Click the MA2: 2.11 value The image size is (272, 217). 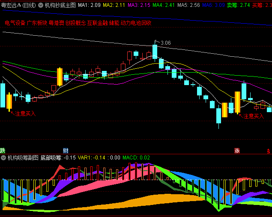pyautogui.click(x=114, y=5)
